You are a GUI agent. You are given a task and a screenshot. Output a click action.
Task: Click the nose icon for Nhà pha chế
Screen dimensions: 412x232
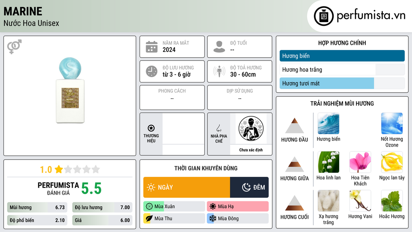pyautogui.click(x=218, y=128)
